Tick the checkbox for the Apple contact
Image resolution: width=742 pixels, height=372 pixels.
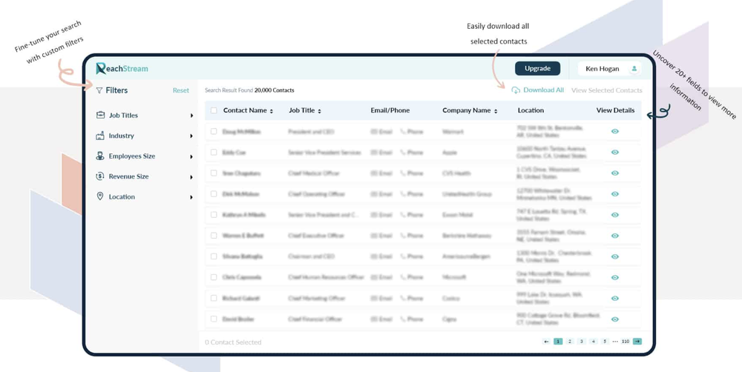point(214,152)
